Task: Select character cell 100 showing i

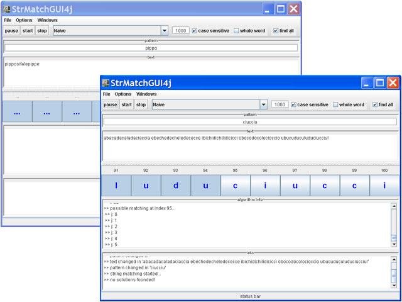Action: (384, 186)
